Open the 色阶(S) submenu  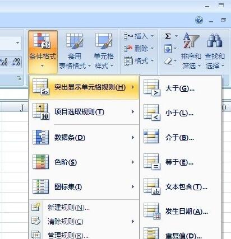[84, 162]
